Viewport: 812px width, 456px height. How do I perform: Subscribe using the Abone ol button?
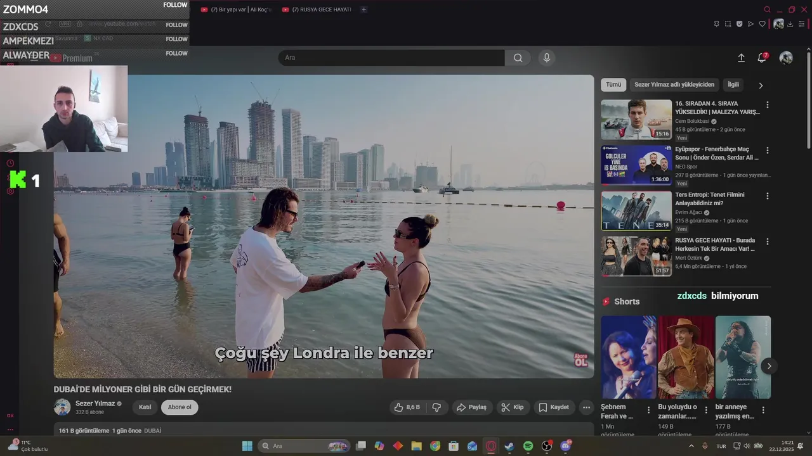click(x=180, y=407)
